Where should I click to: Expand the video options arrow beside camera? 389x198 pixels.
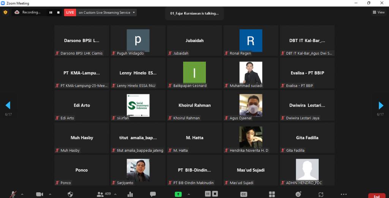coord(49,194)
